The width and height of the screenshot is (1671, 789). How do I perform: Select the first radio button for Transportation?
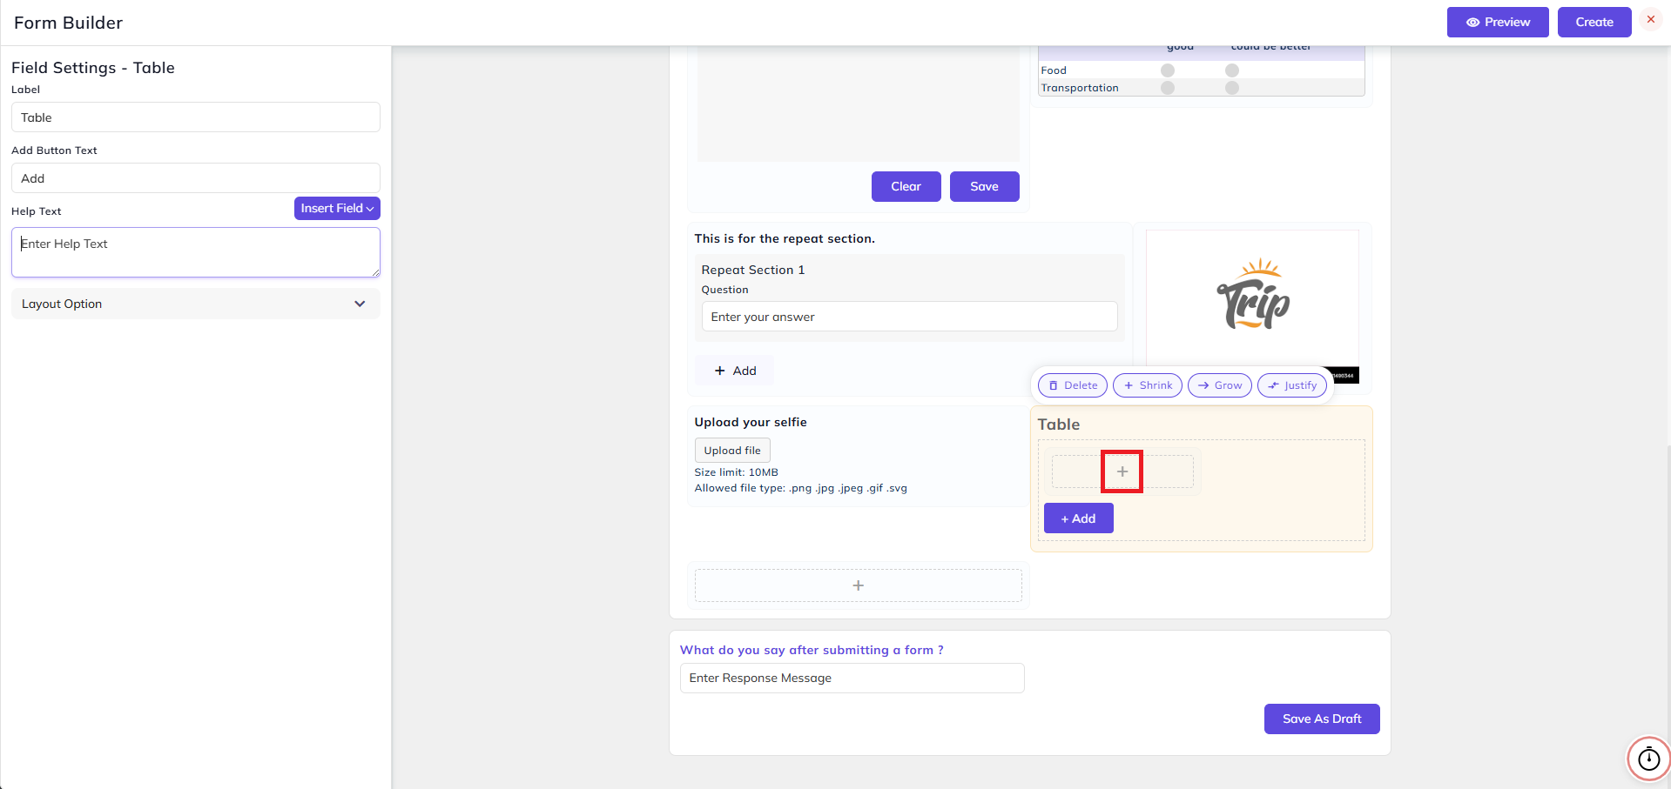click(1168, 88)
